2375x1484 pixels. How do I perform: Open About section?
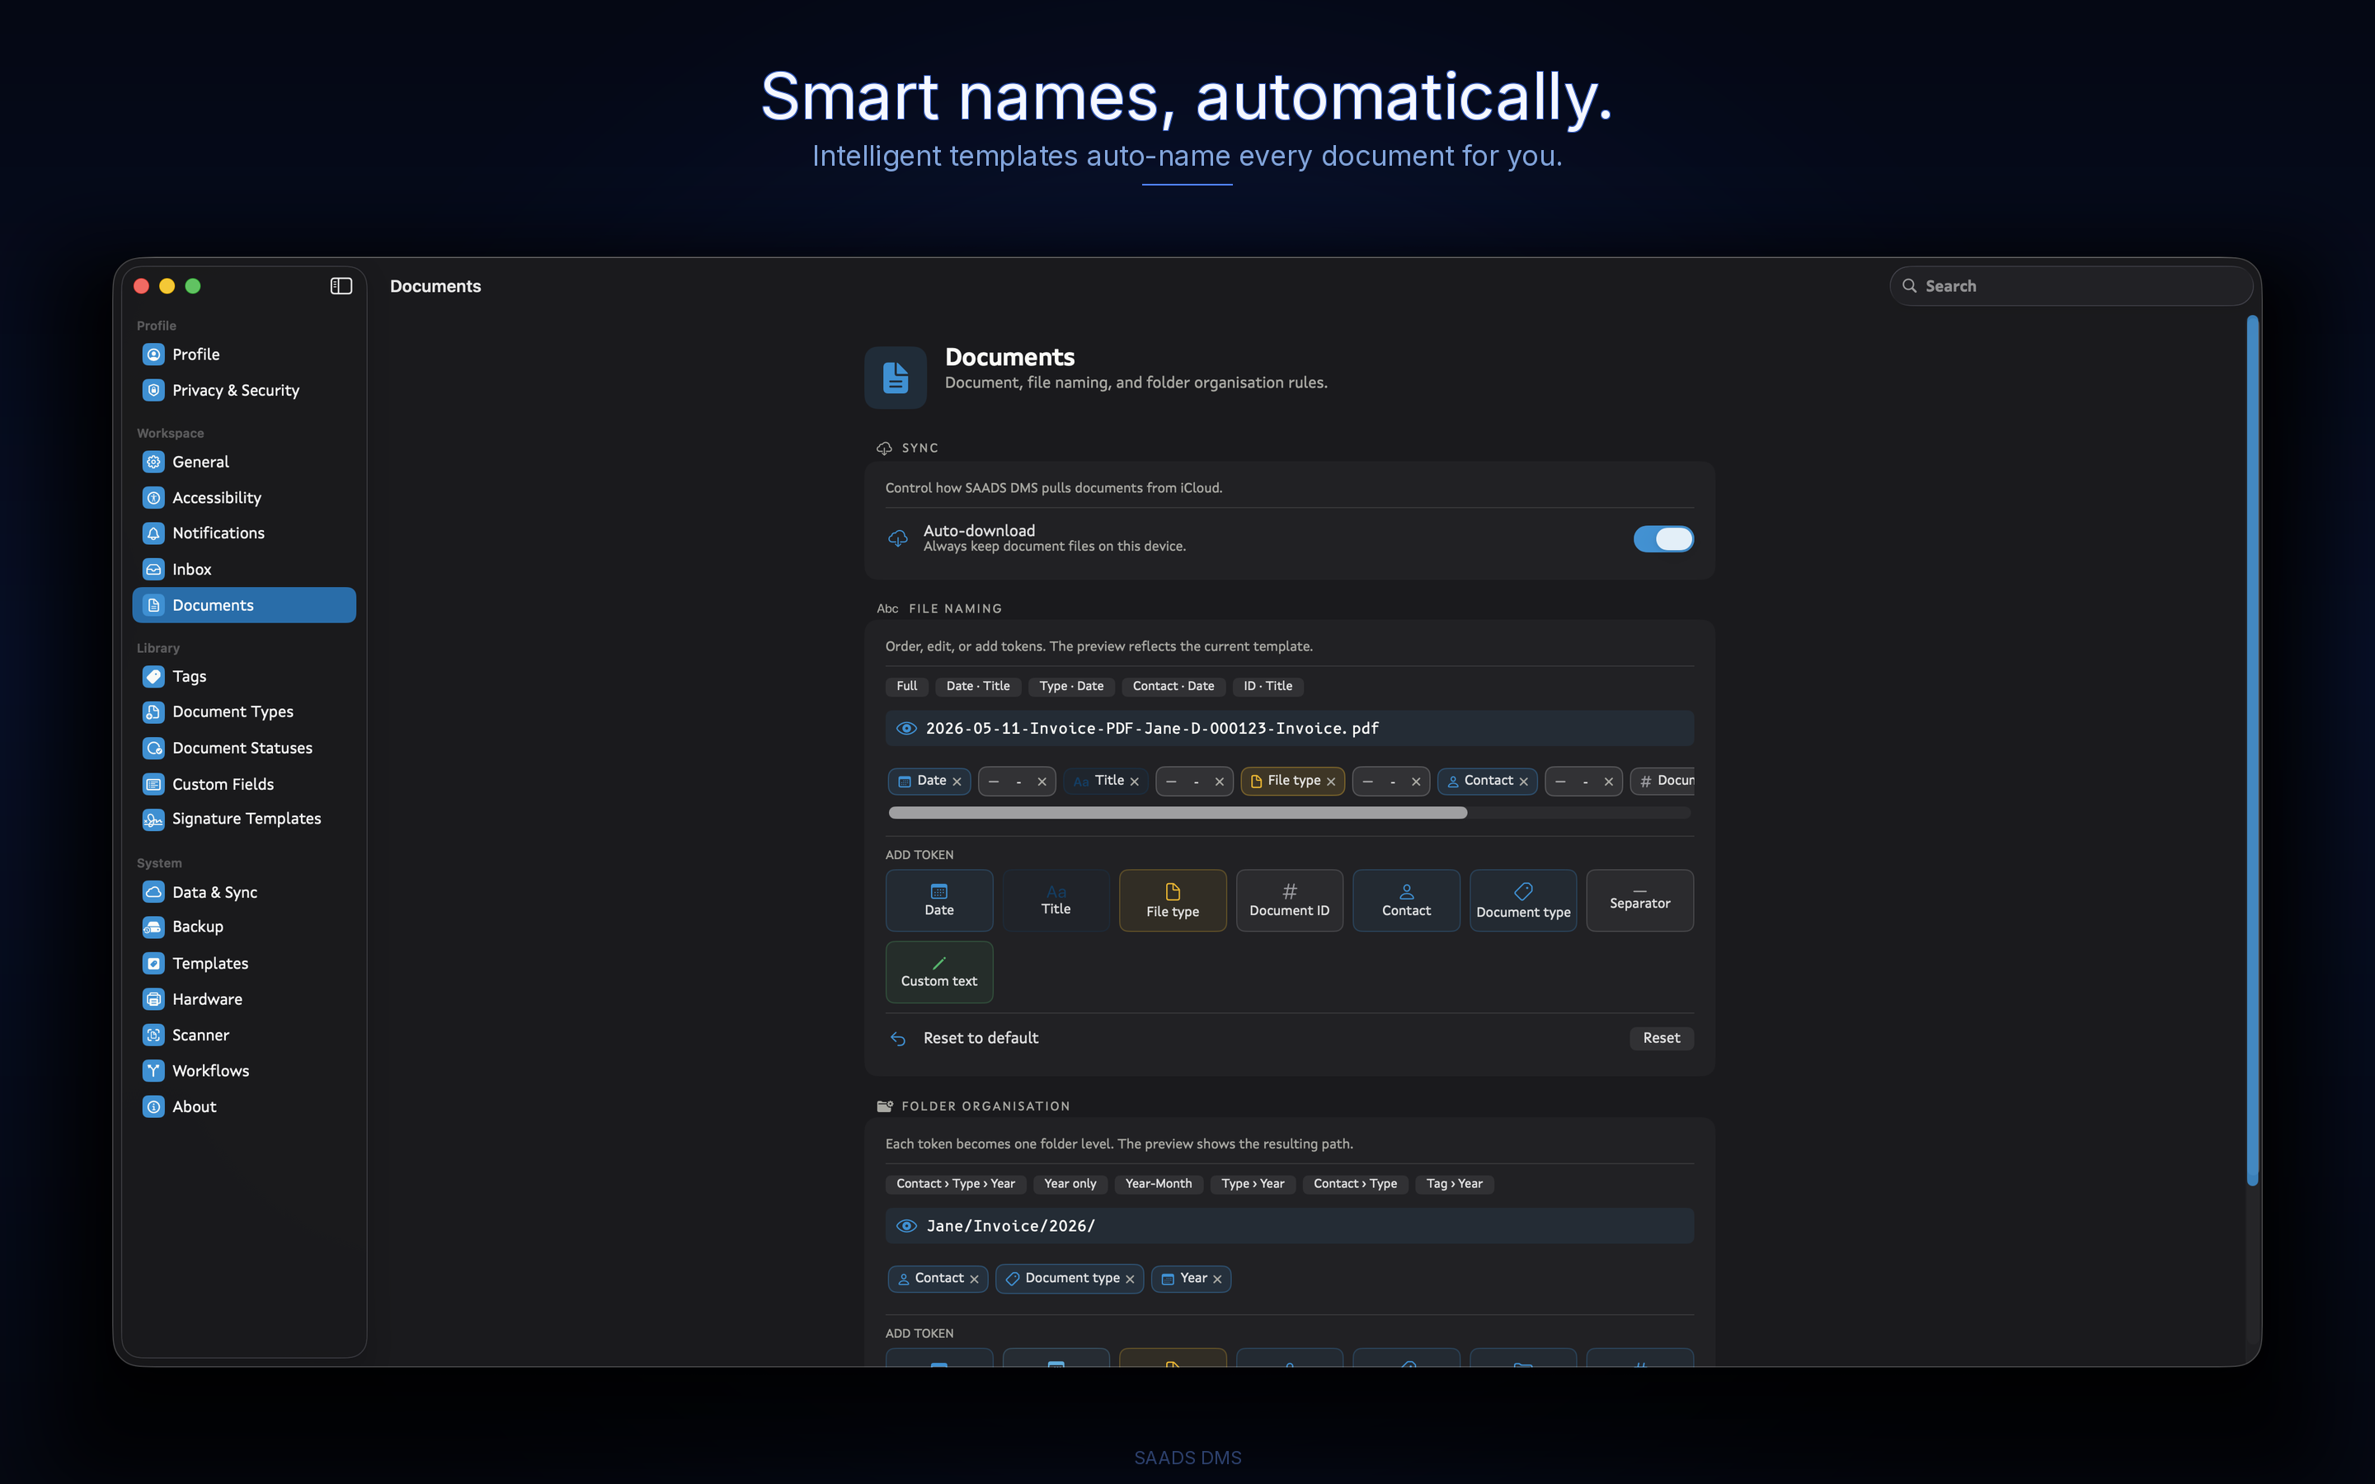tap(243, 1107)
